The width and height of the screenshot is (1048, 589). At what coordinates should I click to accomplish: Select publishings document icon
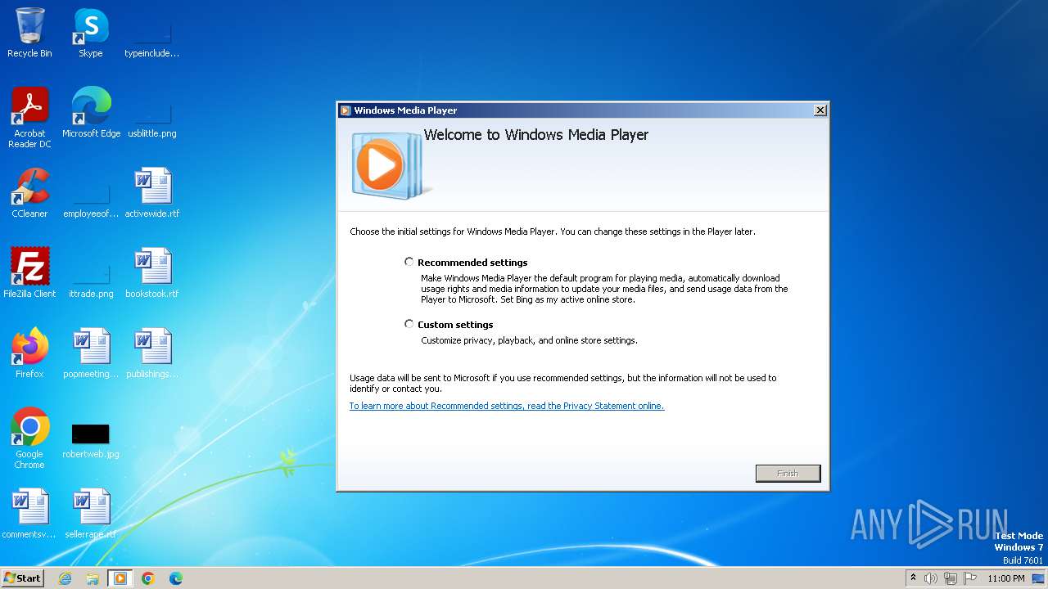151,353
